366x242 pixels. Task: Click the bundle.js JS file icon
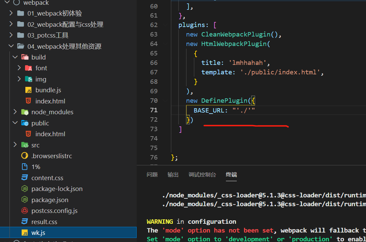click(x=28, y=90)
